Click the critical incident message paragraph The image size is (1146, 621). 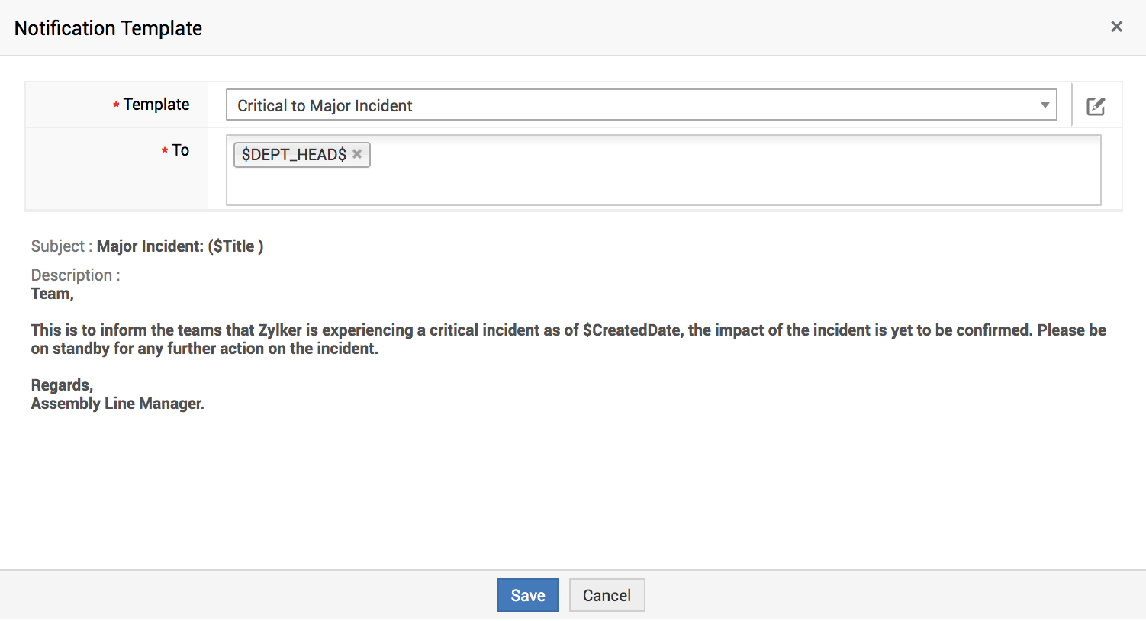[458, 339]
